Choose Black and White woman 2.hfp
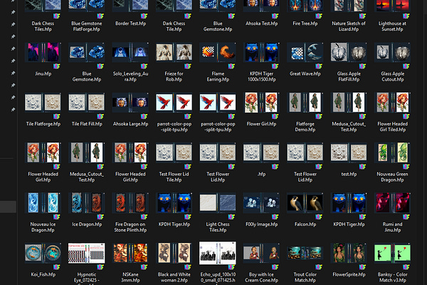The image size is (427, 285). click(174, 263)
